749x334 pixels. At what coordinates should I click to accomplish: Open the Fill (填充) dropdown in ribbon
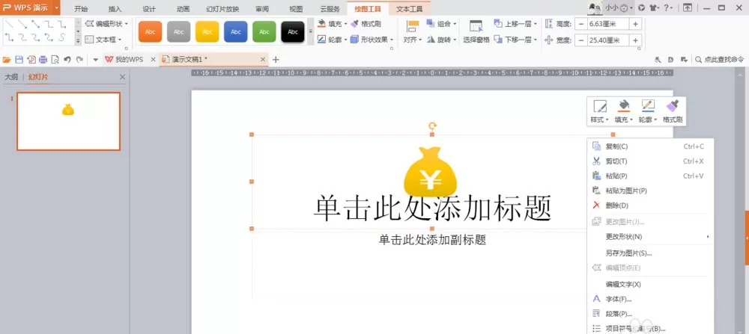coord(333,24)
